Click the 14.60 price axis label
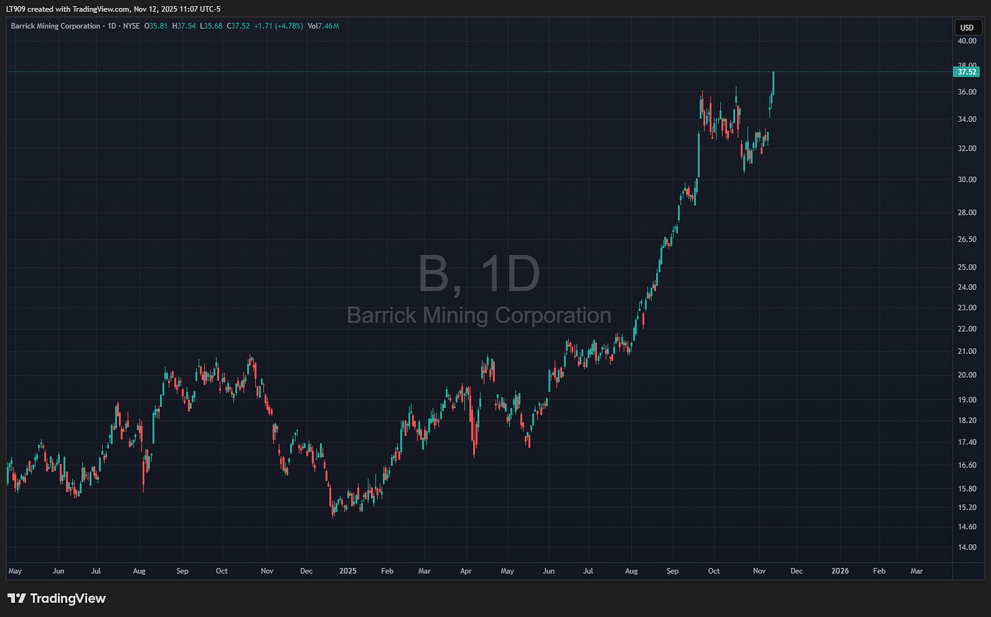The image size is (991, 617). [967, 527]
